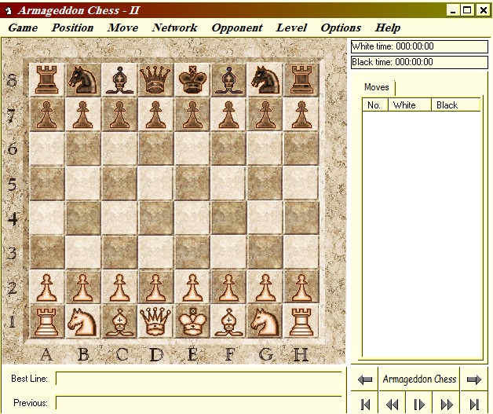493x414 pixels.
Task: Select the black king on E8
Action: (192, 80)
